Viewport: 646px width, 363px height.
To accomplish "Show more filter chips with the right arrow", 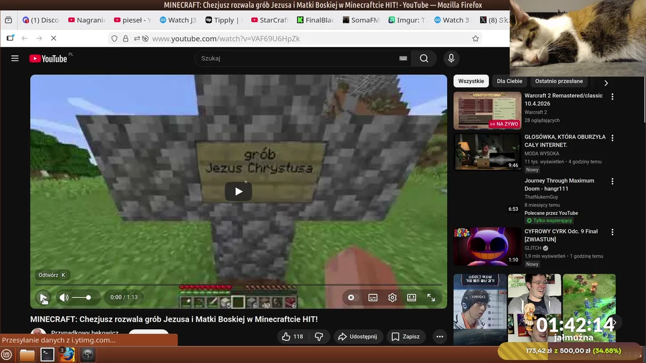I will click(x=606, y=83).
